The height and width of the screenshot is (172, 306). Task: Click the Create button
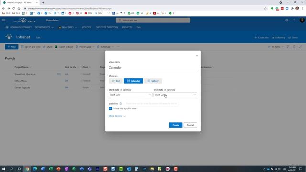click(x=175, y=125)
